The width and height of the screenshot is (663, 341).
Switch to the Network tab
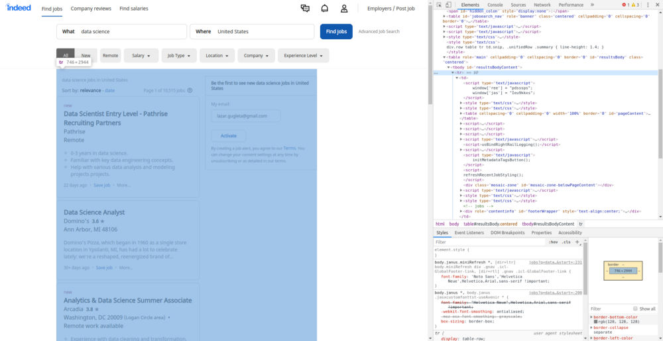pos(542,5)
